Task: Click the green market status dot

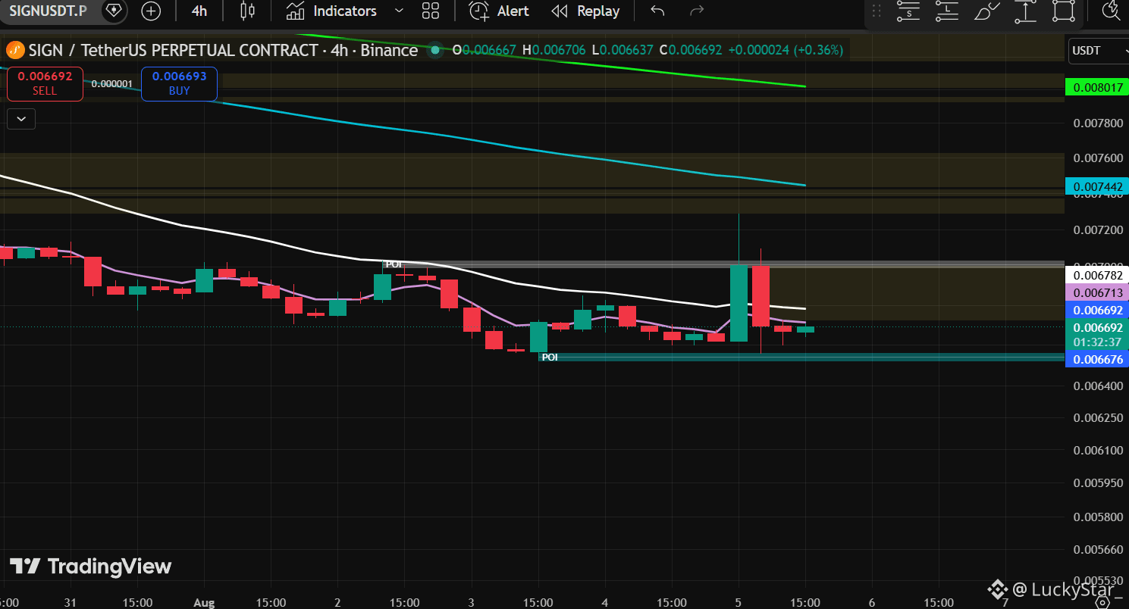Action: pos(435,51)
